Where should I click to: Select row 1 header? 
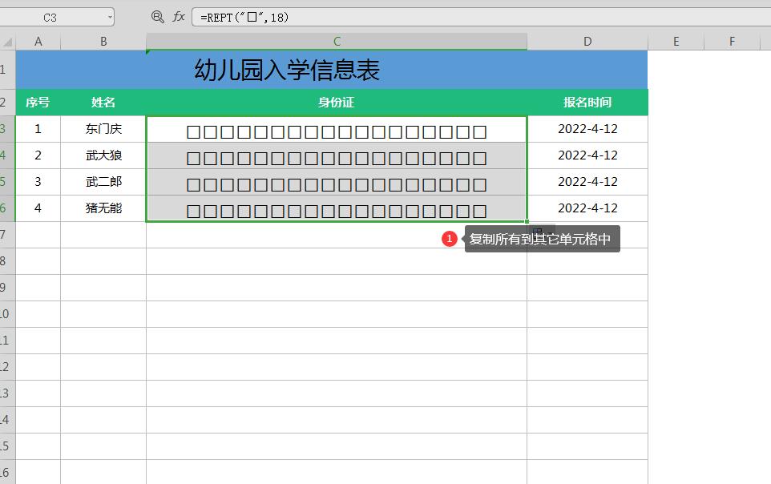pyautogui.click(x=7, y=70)
